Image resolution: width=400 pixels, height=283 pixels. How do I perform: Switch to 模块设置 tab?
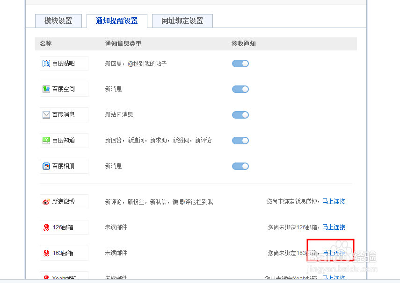[x=58, y=21]
